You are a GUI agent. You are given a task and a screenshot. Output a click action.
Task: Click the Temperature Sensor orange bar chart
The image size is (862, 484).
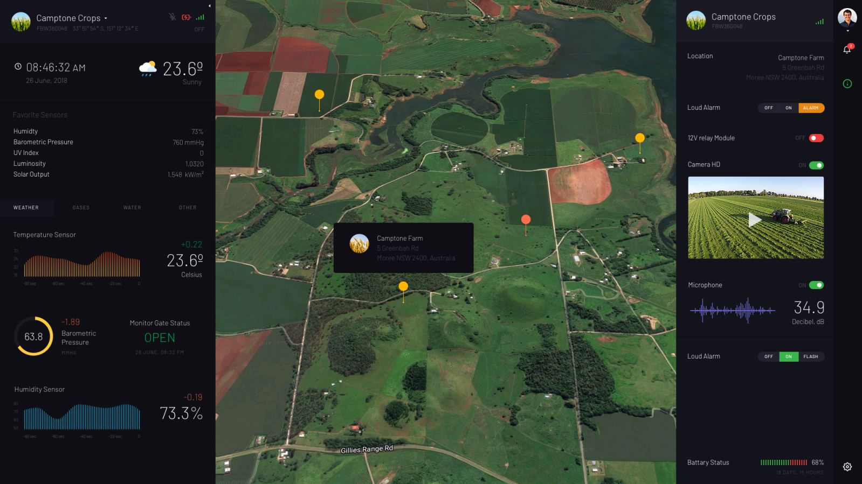82,264
